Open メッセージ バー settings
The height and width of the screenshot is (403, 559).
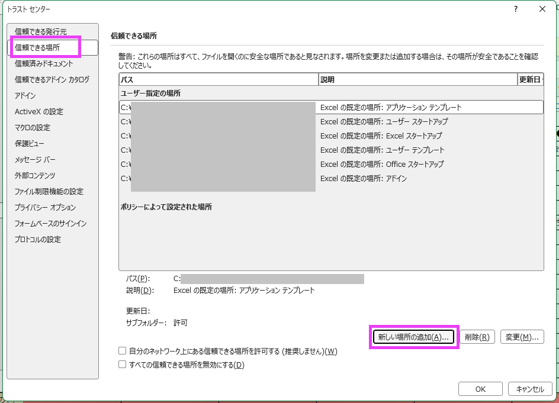coord(34,159)
